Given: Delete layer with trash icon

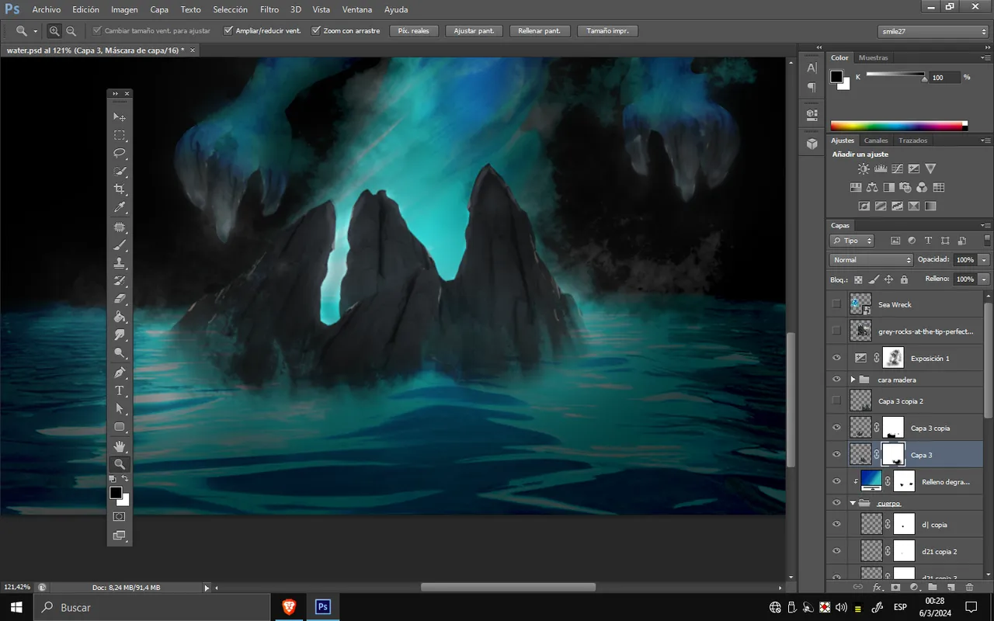Looking at the screenshot, I should [968, 588].
